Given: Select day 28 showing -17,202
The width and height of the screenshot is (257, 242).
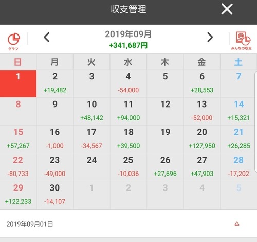Looking at the screenshot, I should coord(238,167).
